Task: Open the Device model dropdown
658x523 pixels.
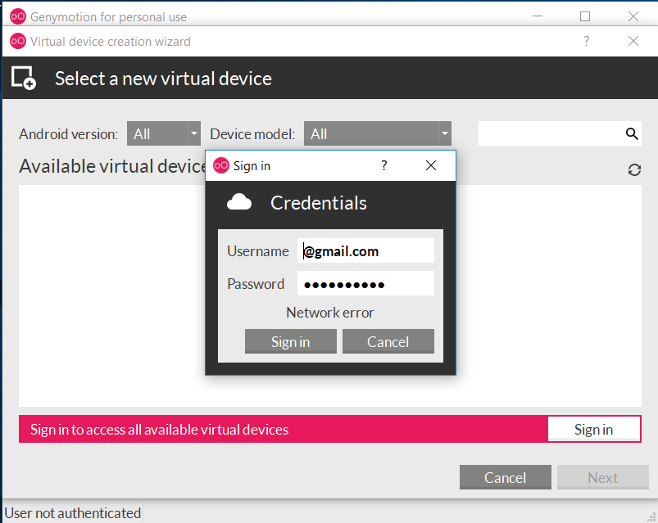Action: click(x=377, y=133)
